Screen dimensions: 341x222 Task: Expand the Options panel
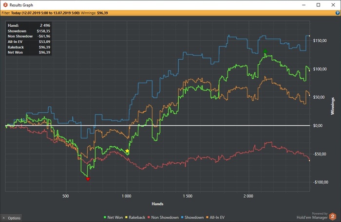point(11,218)
